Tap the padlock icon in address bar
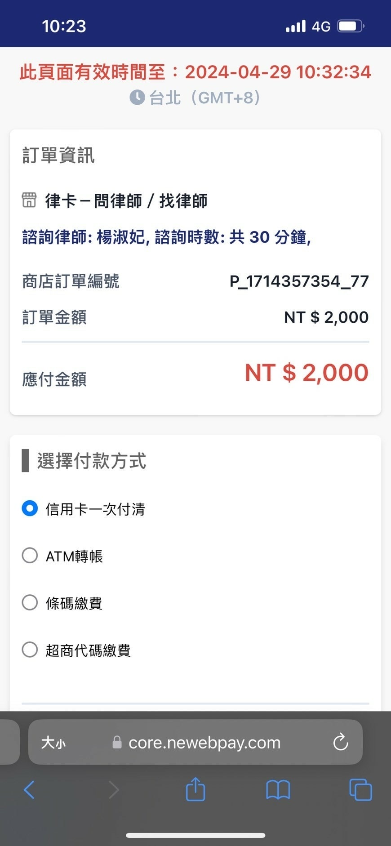Image resolution: width=391 pixels, height=846 pixels. [x=117, y=742]
